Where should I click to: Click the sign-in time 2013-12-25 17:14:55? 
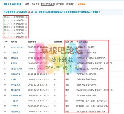tap(38, 85)
